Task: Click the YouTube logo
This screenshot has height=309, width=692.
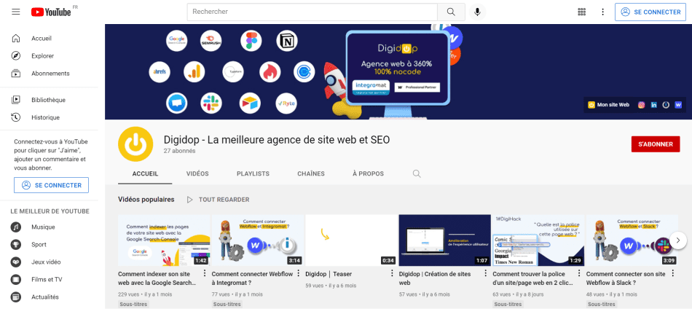Action: 51,12
